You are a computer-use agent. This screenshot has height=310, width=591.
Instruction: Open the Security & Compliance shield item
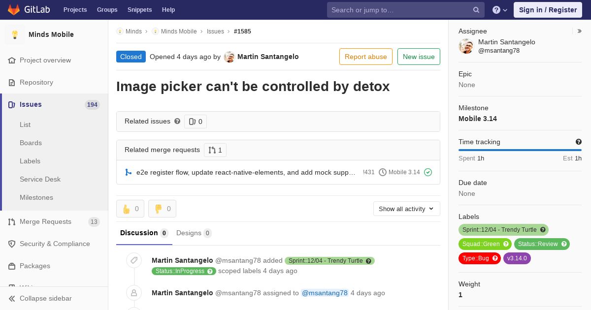point(54,244)
